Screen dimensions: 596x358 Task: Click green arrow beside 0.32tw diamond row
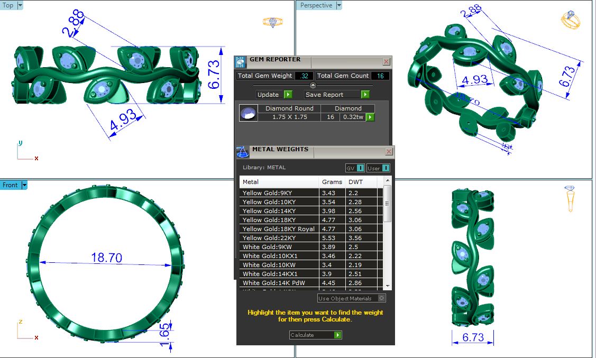[x=370, y=117]
